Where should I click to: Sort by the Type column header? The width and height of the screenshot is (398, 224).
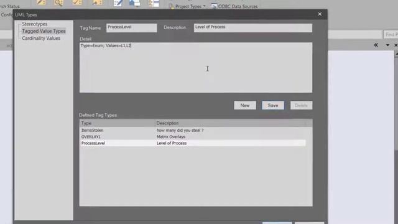118,123
